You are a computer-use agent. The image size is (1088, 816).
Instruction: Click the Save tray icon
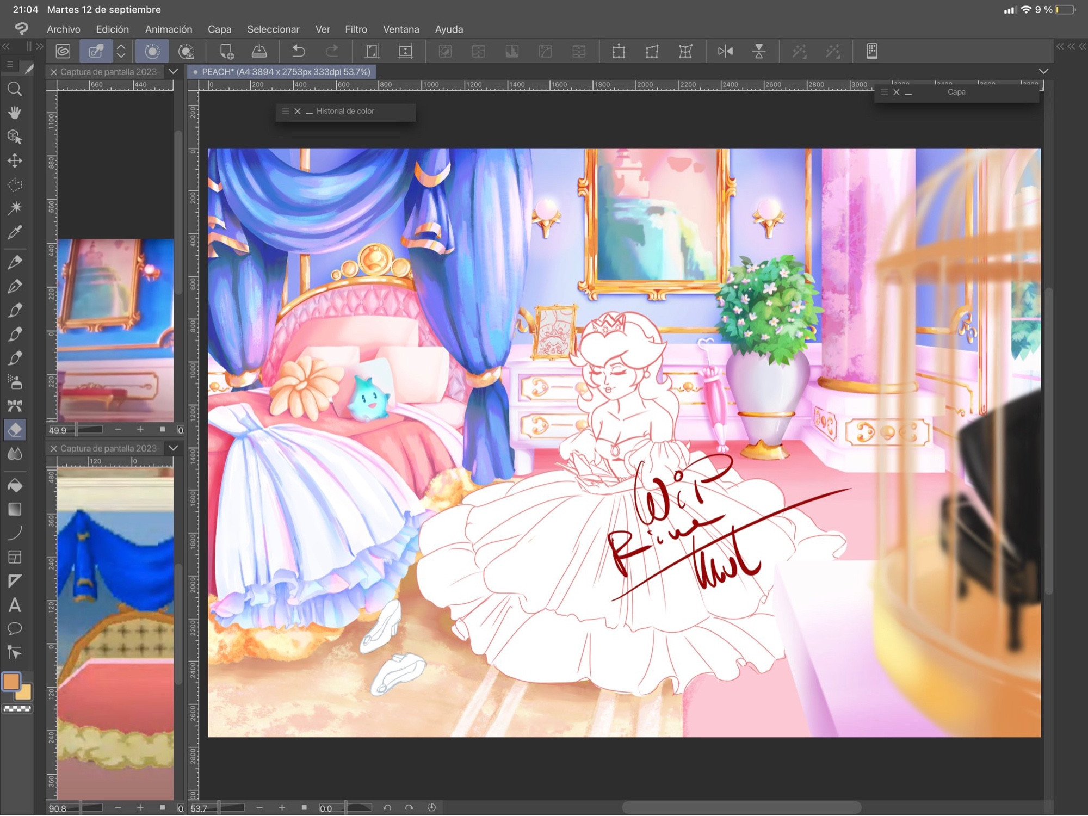[259, 51]
